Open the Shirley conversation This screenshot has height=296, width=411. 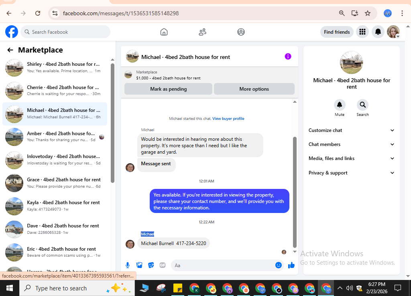55,67
